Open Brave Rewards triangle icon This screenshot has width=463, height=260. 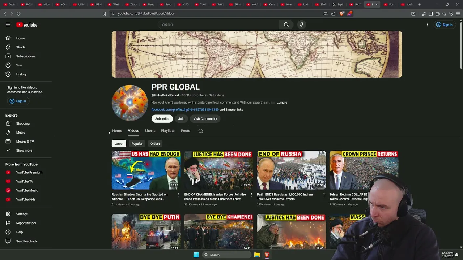349,13
